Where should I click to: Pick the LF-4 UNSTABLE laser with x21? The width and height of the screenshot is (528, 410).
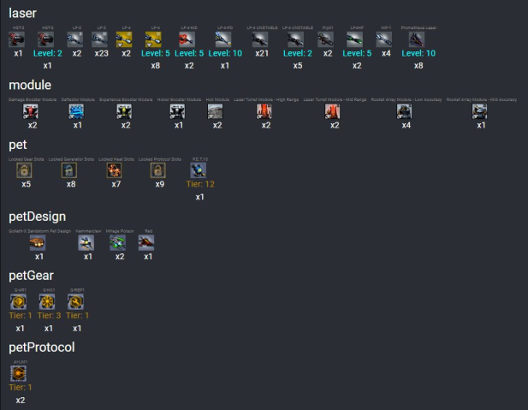(260, 39)
